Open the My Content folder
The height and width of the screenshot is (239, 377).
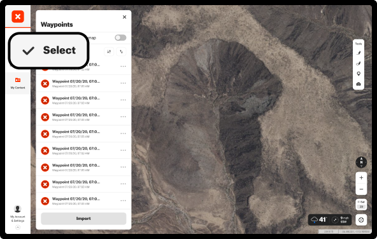pos(18,83)
